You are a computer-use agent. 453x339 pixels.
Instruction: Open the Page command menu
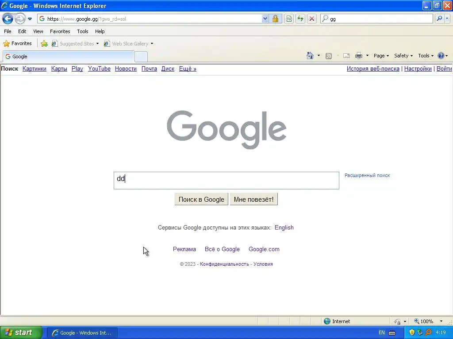(x=381, y=56)
